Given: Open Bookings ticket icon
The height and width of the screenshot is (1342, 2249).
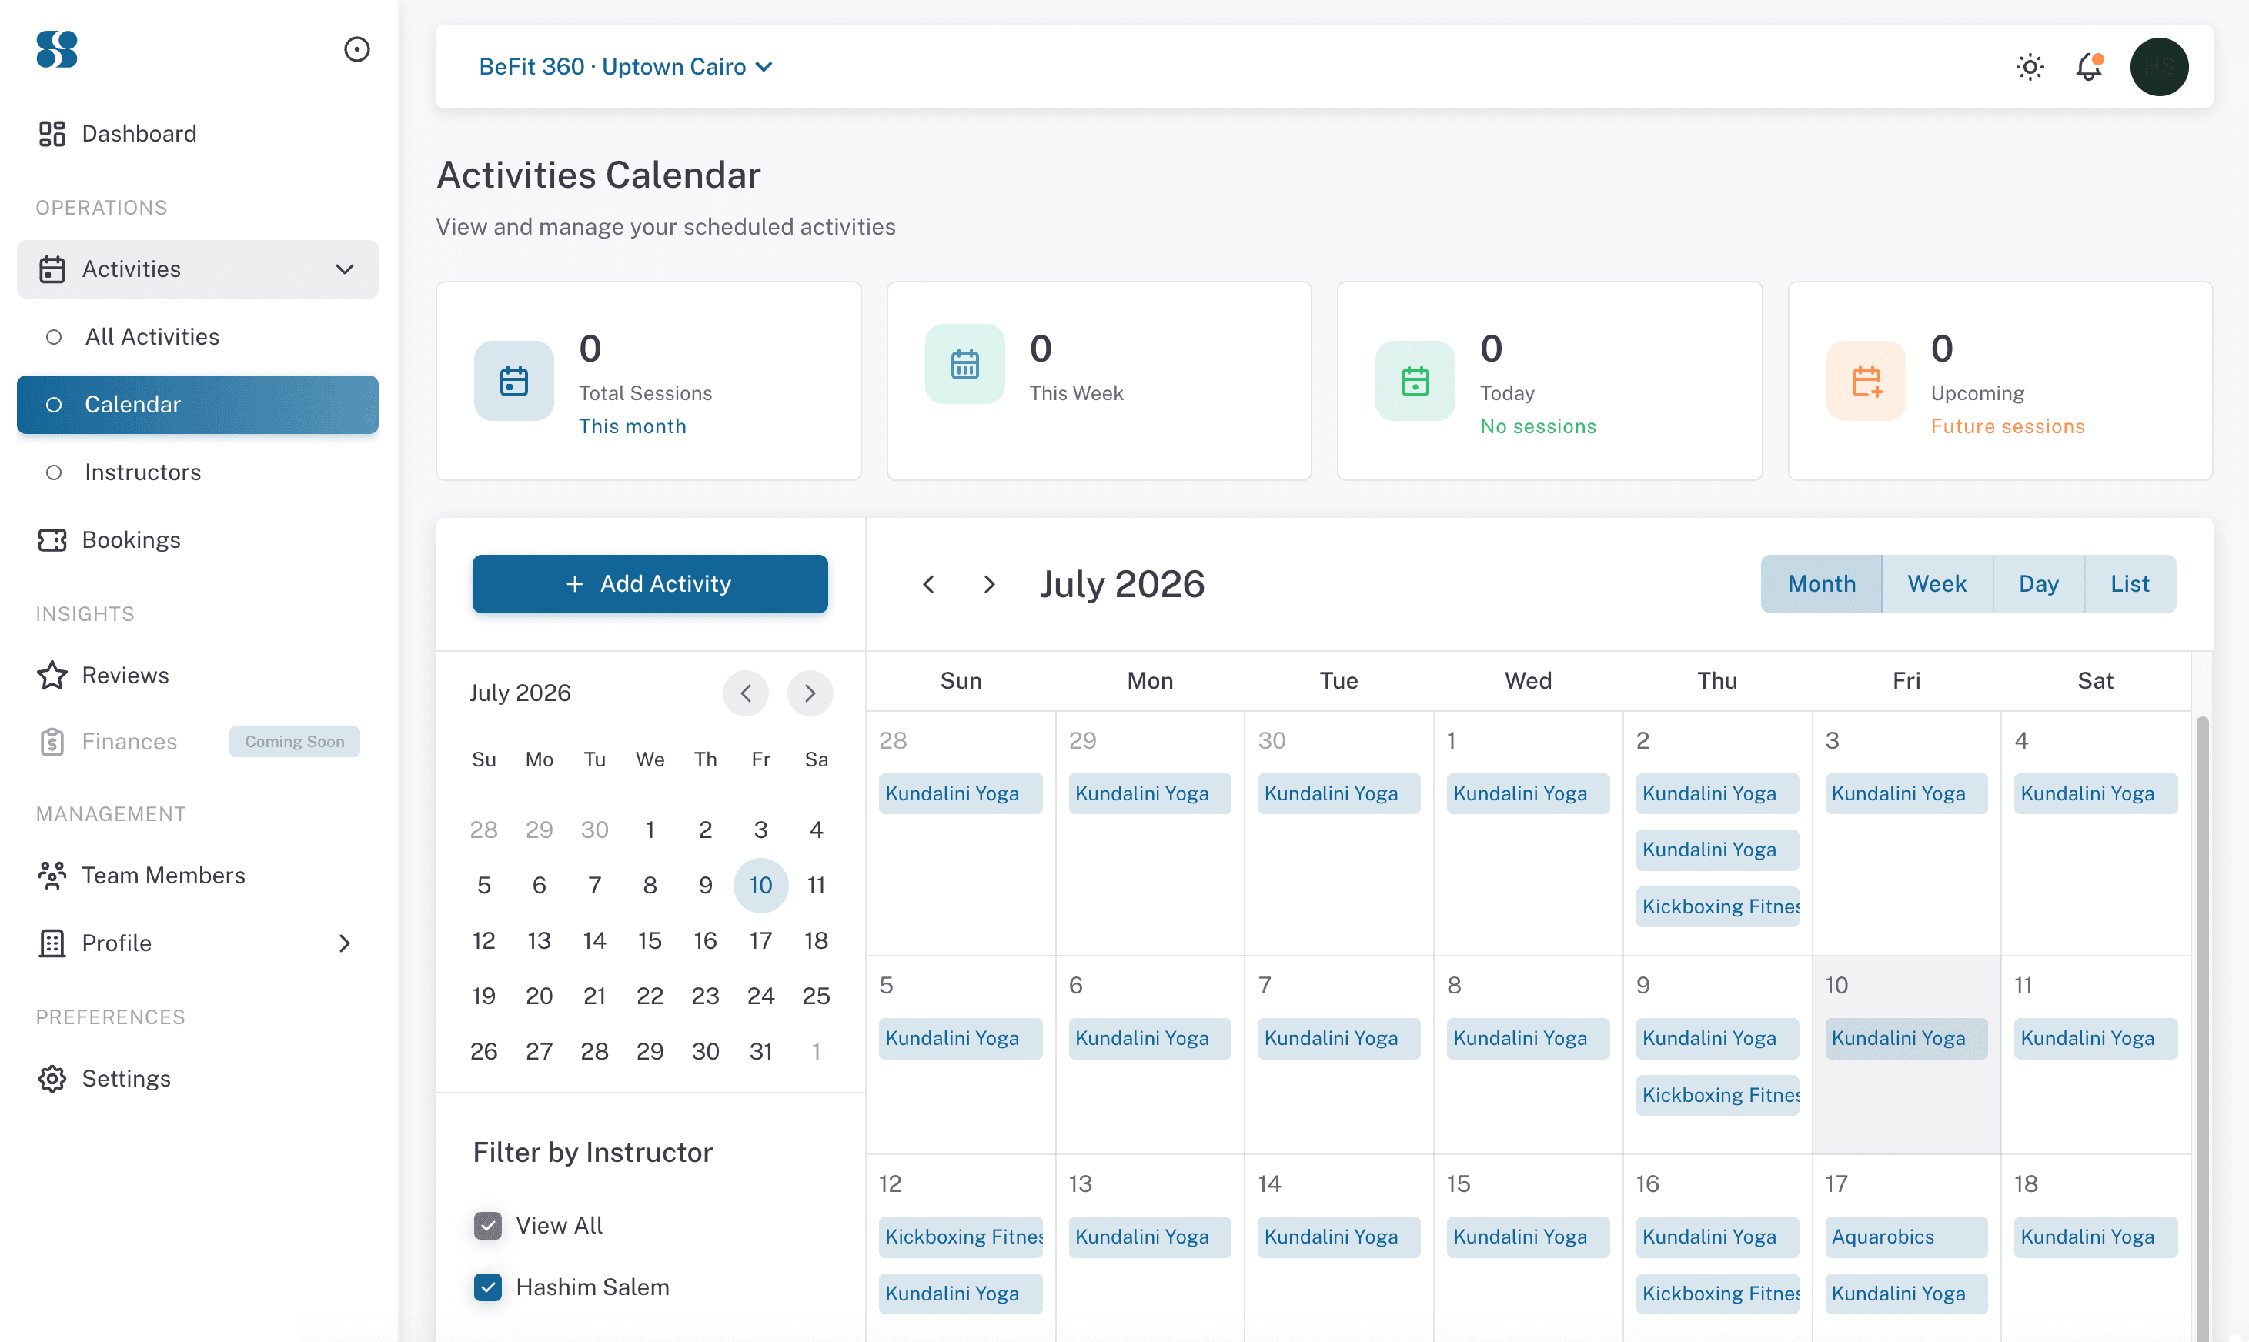Looking at the screenshot, I should 52,540.
